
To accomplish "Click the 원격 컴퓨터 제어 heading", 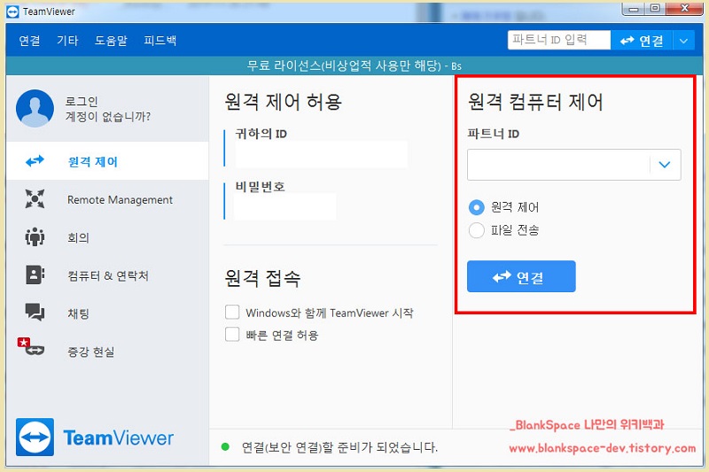I will pos(535,102).
